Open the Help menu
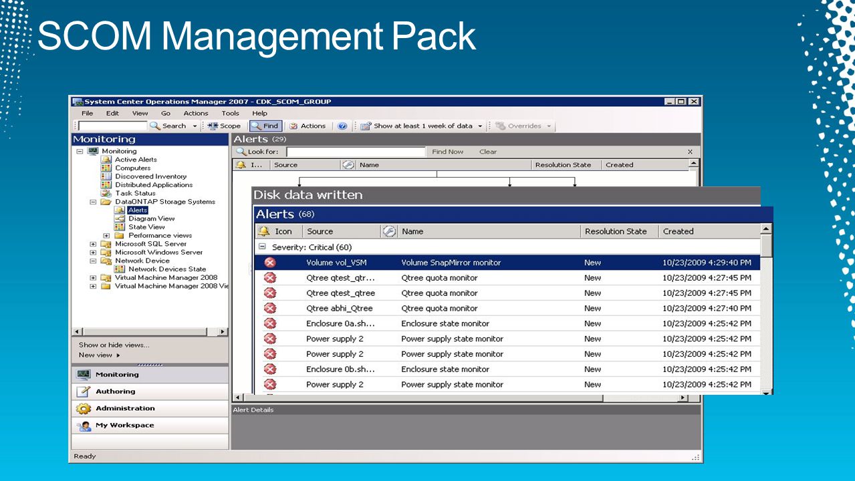Viewport: 855px width, 481px height. (x=259, y=114)
